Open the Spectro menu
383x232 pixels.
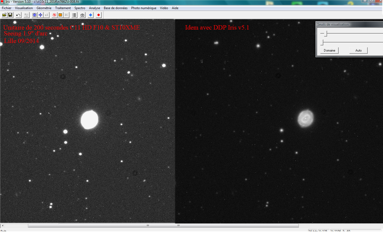click(80, 8)
